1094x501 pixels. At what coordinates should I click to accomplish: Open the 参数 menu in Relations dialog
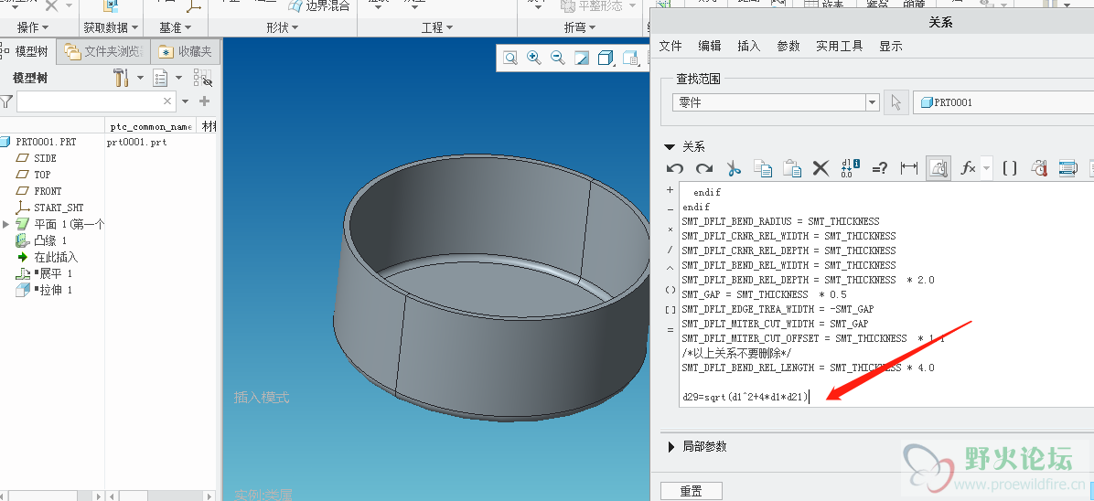coord(788,46)
